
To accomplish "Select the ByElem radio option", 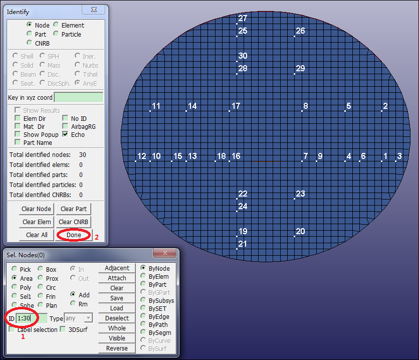I will [143, 276].
